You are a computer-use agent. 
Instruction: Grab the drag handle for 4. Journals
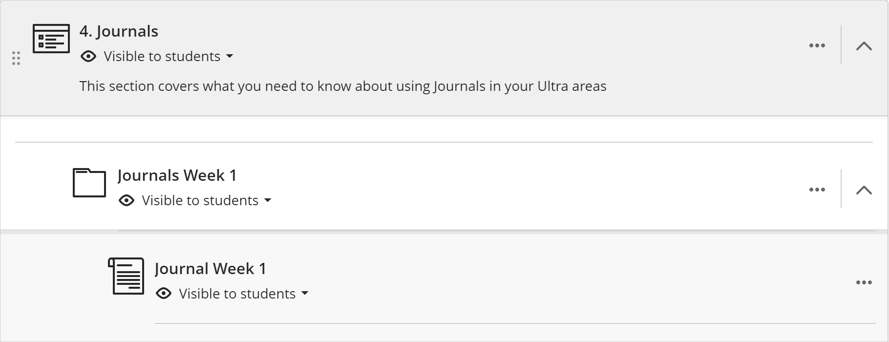(16, 58)
